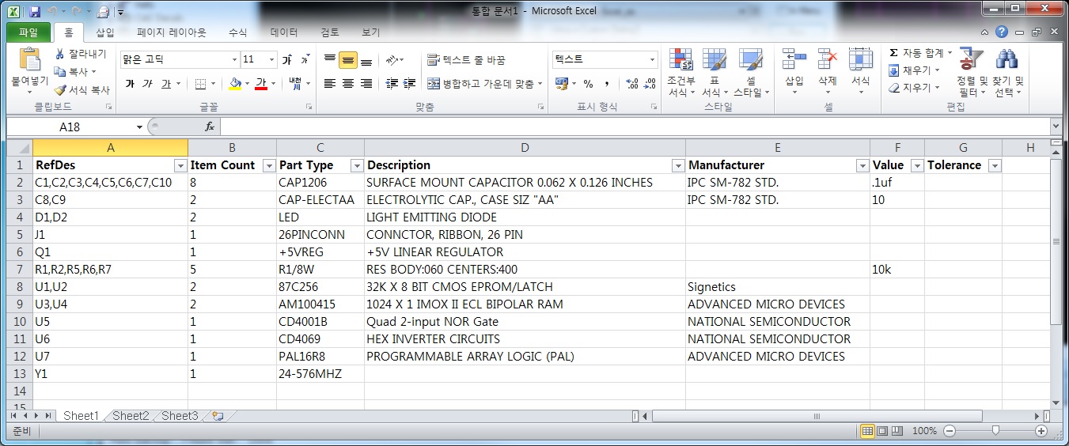Increase font size with the large 가 icon

[287, 60]
